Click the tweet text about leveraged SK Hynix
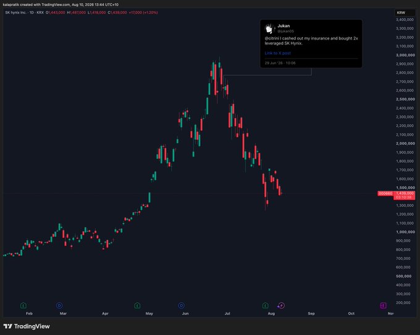This screenshot has height=335, width=420. tap(311, 41)
